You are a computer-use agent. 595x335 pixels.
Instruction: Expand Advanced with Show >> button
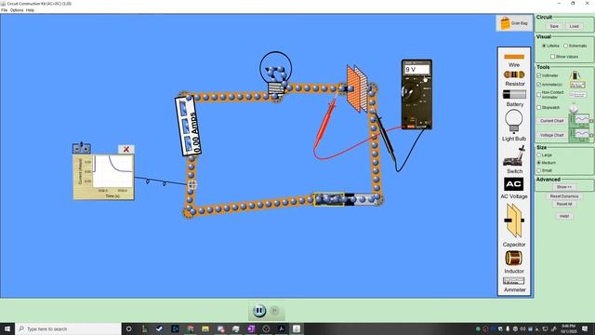564,187
